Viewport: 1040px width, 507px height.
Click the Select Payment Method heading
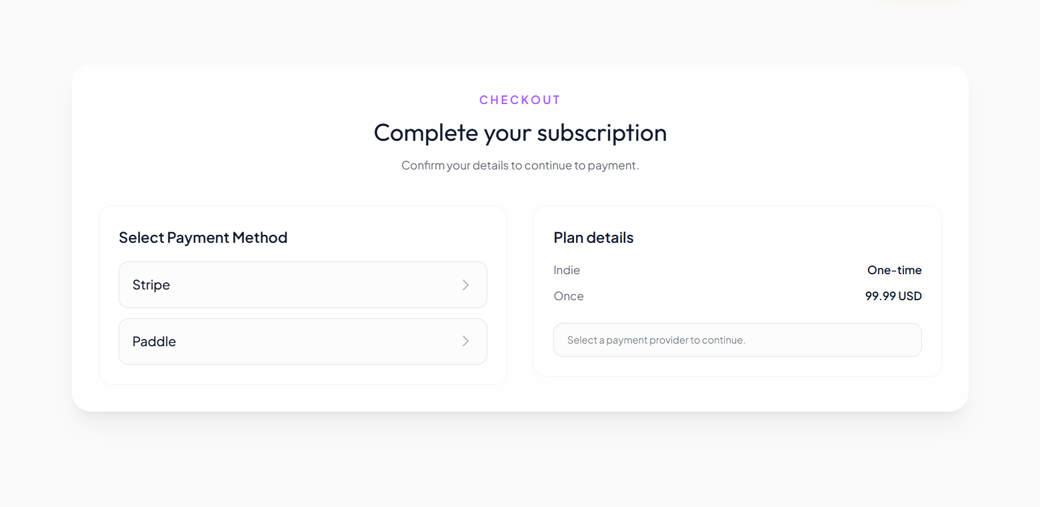tap(203, 237)
